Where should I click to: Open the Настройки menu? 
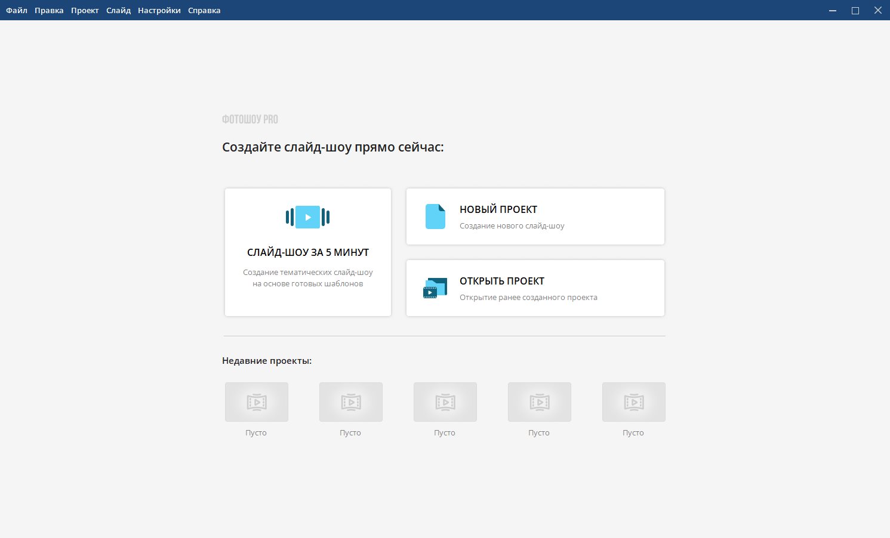coord(159,10)
